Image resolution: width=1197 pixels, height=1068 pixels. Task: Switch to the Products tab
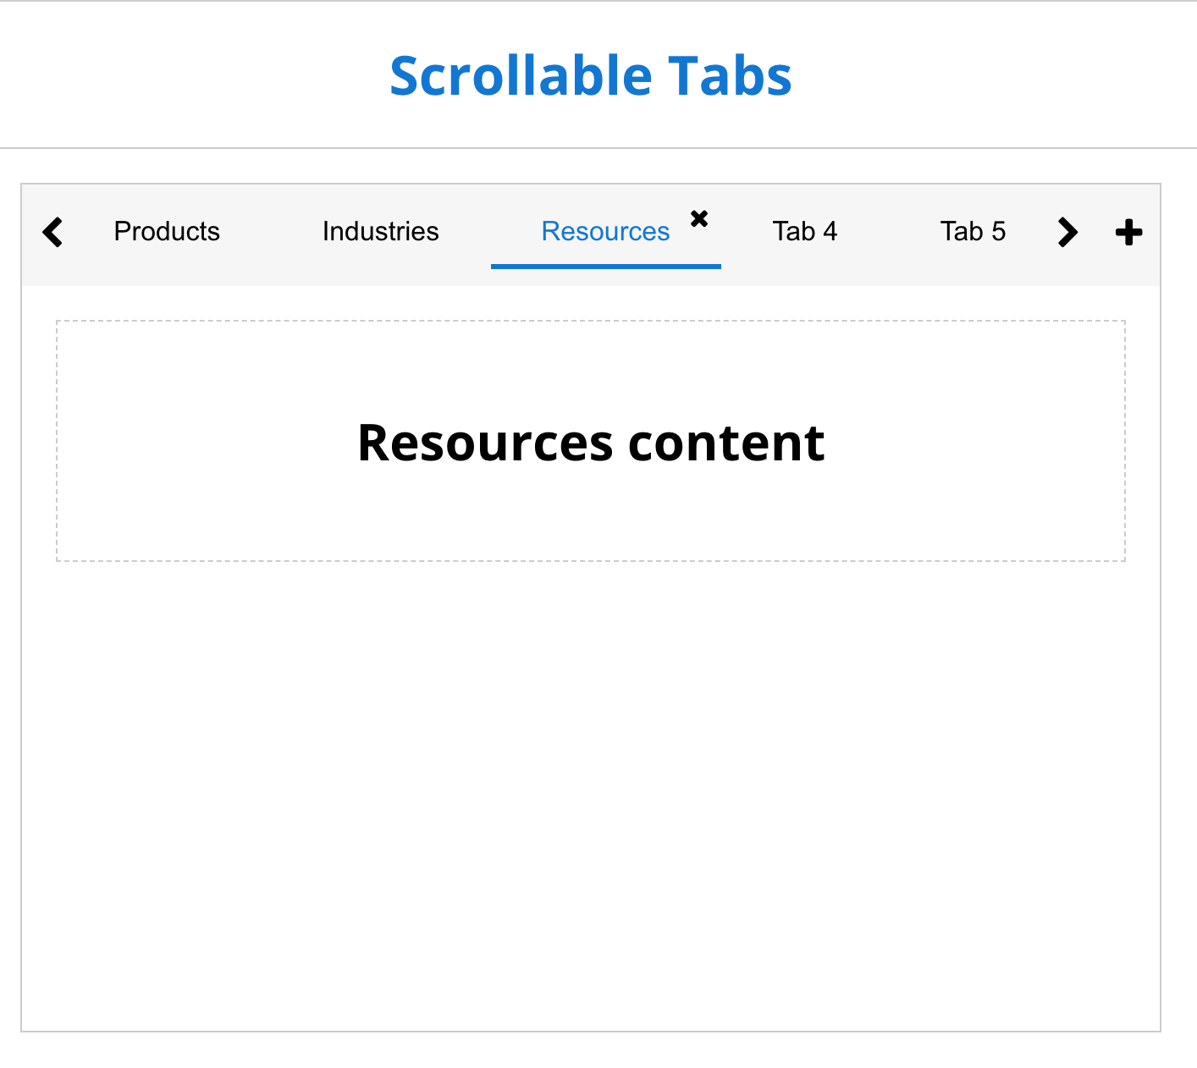[x=167, y=231]
